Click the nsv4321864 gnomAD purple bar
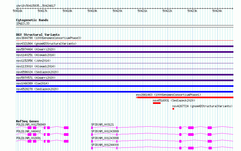Image resolution: width=241 pixels, height=151 pixels. tap(125, 46)
